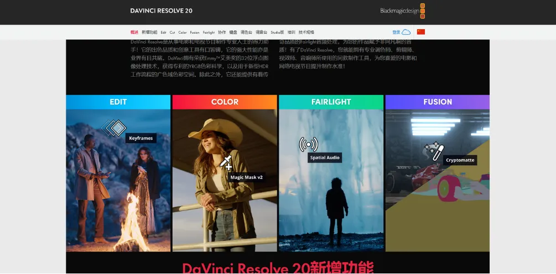Click the Spatial Audio label
Screen dimensions: 556x274
325,157
